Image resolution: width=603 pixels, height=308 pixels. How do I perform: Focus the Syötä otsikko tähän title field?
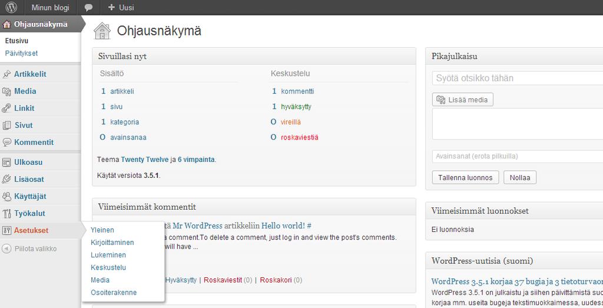point(517,78)
